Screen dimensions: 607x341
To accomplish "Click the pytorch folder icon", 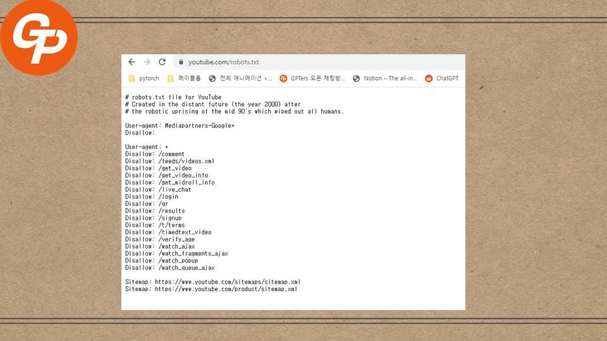I will click(x=132, y=78).
